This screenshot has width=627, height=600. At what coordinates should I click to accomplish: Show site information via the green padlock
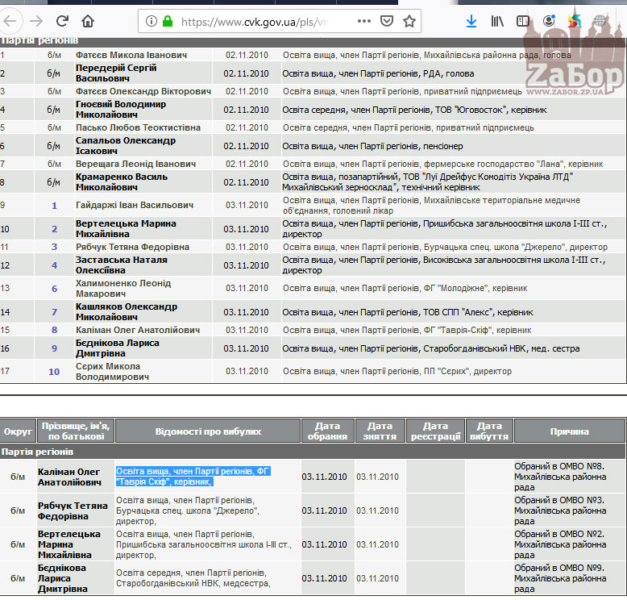(167, 22)
